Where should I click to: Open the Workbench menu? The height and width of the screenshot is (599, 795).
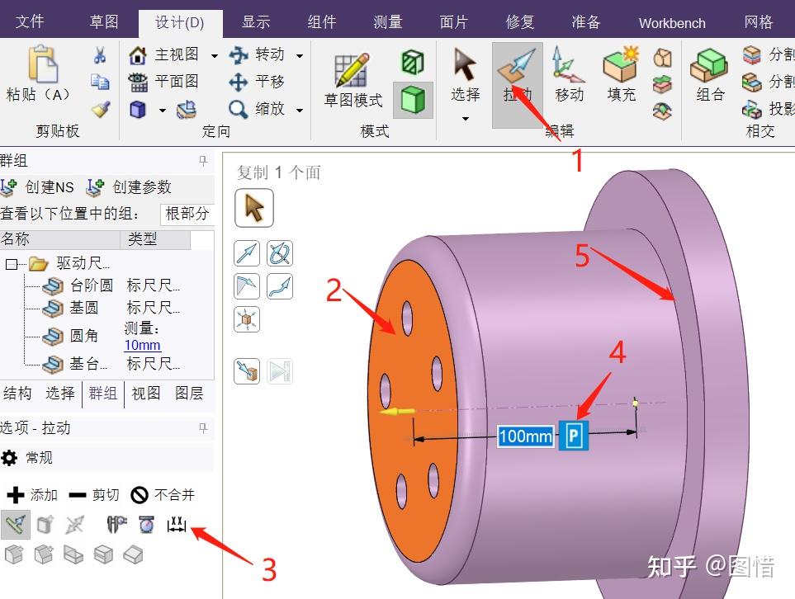point(671,22)
